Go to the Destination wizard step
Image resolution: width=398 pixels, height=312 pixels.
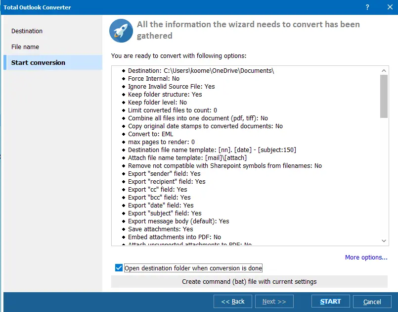(27, 31)
